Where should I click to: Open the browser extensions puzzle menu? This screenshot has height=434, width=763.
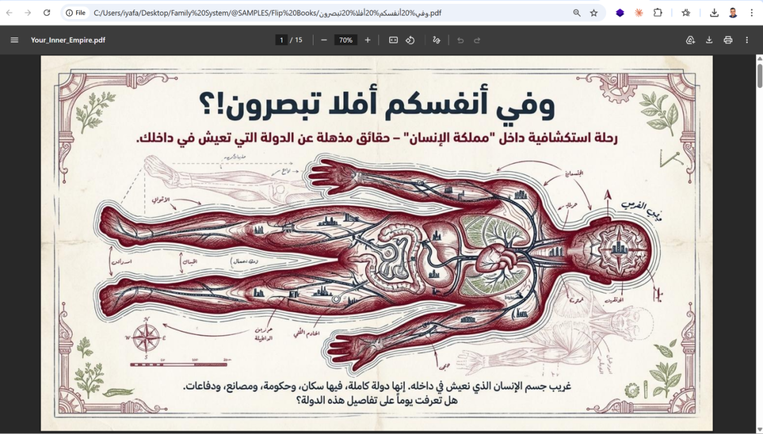658,13
